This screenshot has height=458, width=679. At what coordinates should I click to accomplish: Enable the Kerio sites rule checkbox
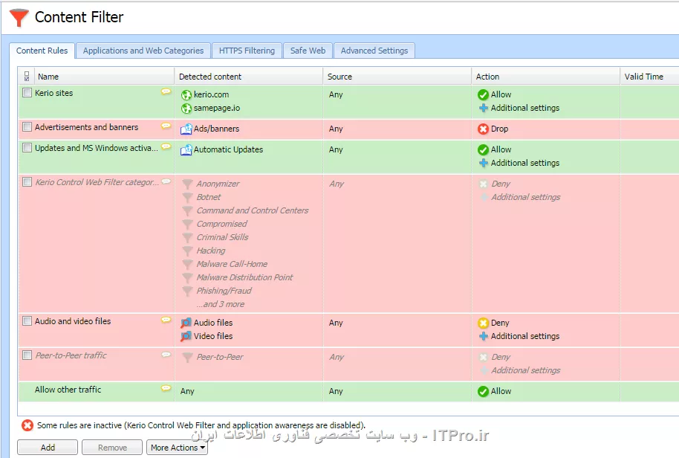coord(27,92)
